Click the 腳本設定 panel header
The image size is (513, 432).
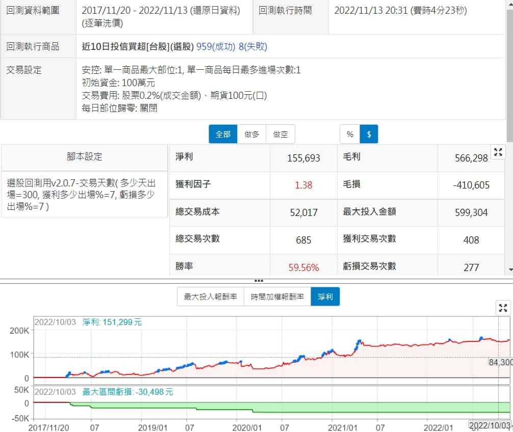[85, 157]
